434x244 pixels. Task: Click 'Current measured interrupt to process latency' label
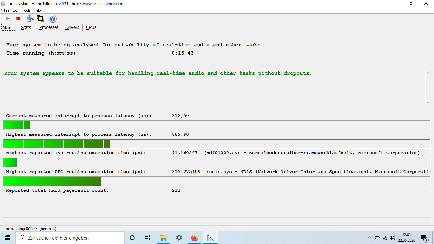pos(79,116)
